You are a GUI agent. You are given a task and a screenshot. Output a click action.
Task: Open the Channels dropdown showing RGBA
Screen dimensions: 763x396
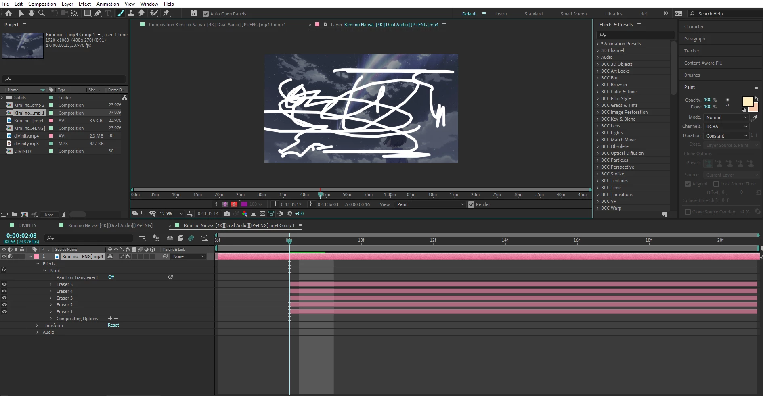pyautogui.click(x=726, y=127)
